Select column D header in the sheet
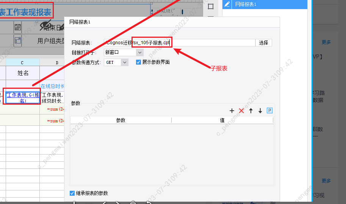346x204 pixels. [52, 63]
